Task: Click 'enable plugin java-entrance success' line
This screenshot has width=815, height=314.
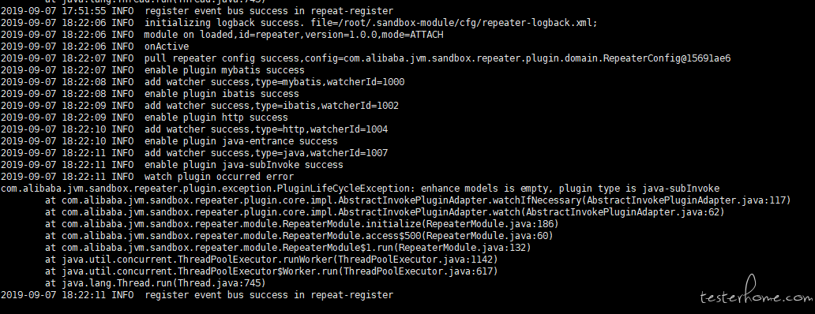Action: 169,141
